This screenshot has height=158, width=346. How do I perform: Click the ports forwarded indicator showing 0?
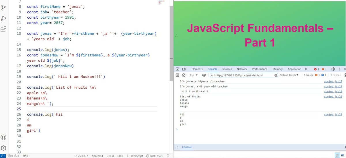click(25, 156)
